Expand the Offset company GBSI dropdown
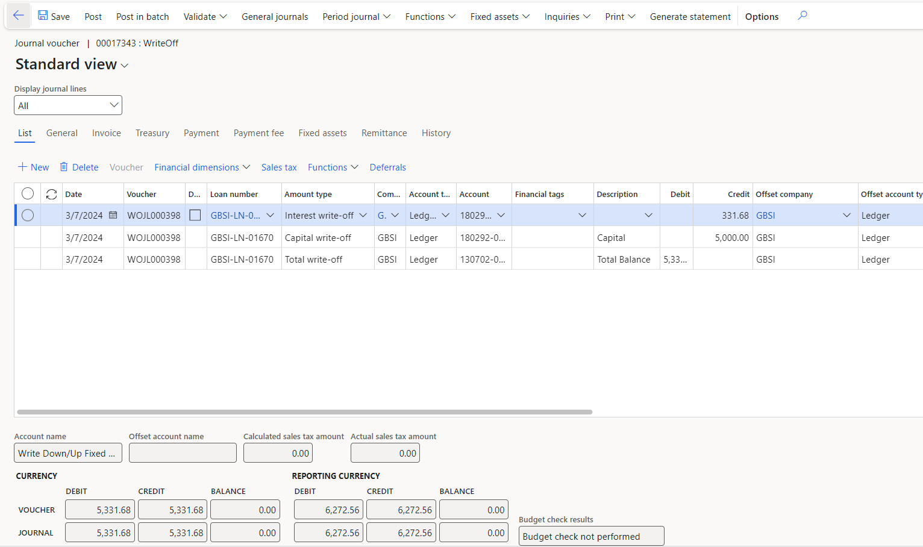 point(846,215)
